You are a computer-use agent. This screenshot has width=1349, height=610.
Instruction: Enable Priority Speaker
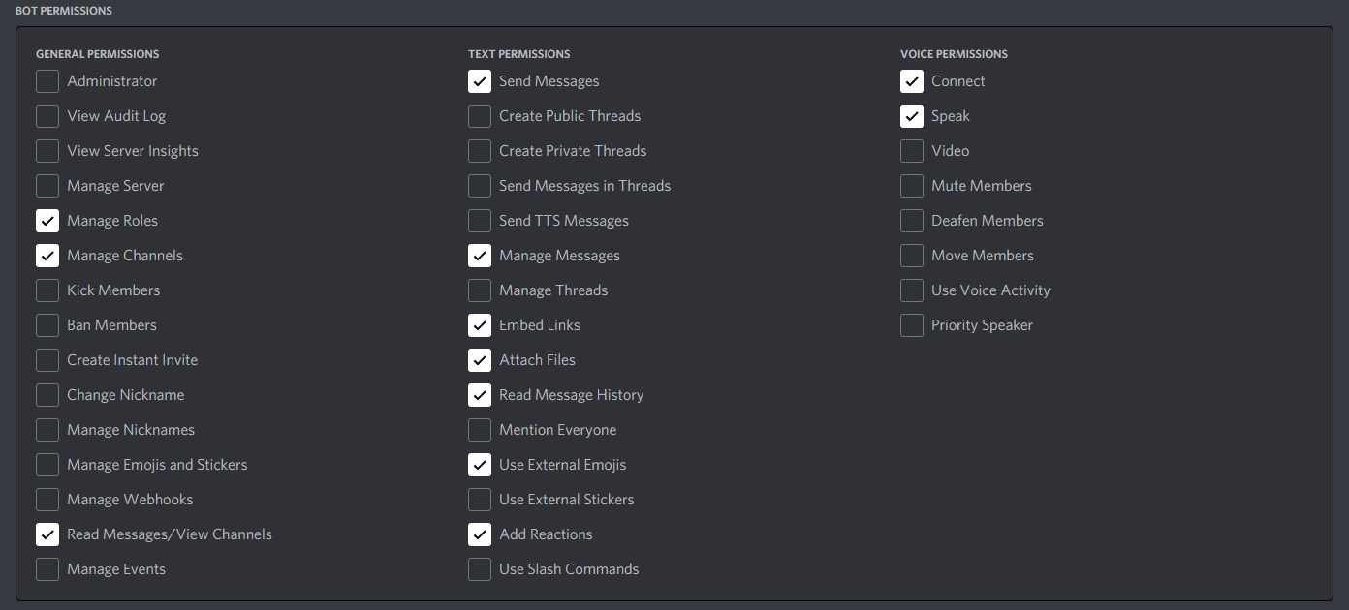[x=912, y=325]
